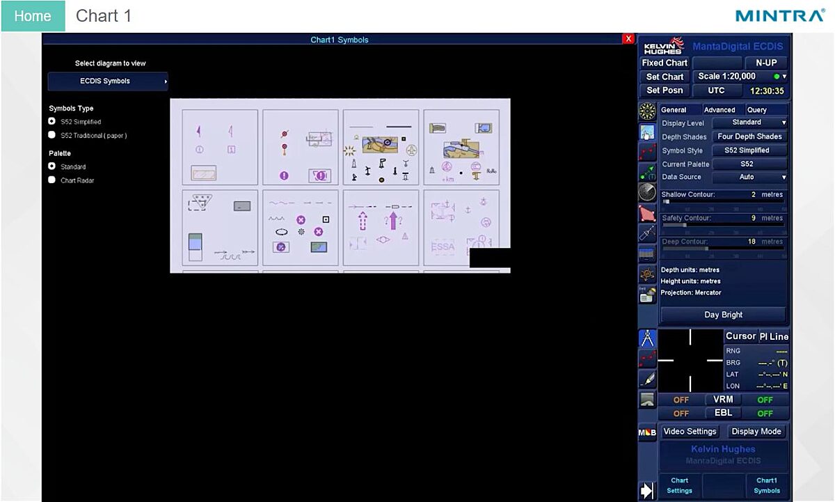Click the Display Mode button

756,432
